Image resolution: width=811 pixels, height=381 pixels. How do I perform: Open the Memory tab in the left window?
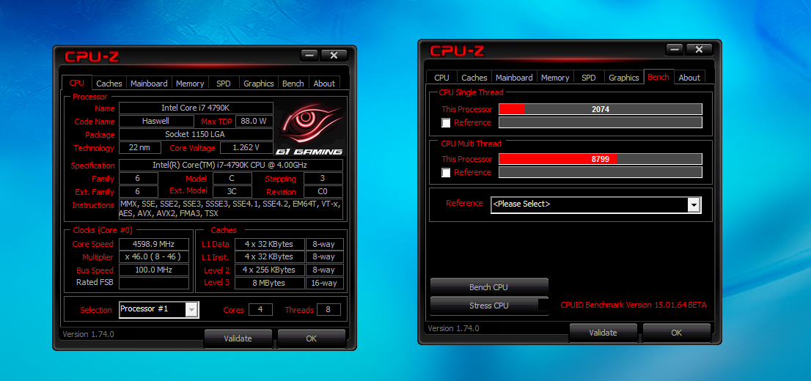[190, 84]
